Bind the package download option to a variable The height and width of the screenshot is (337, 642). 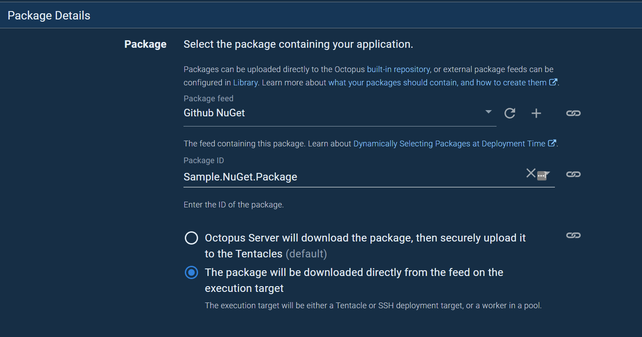click(573, 235)
